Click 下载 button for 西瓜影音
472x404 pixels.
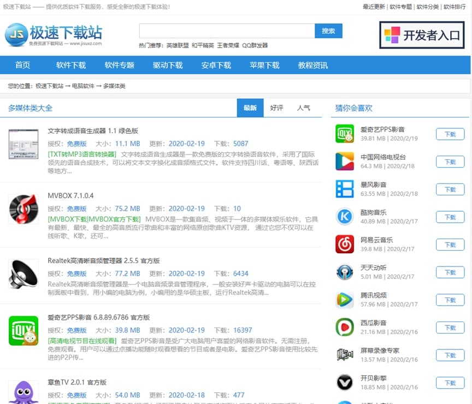tap(450, 328)
